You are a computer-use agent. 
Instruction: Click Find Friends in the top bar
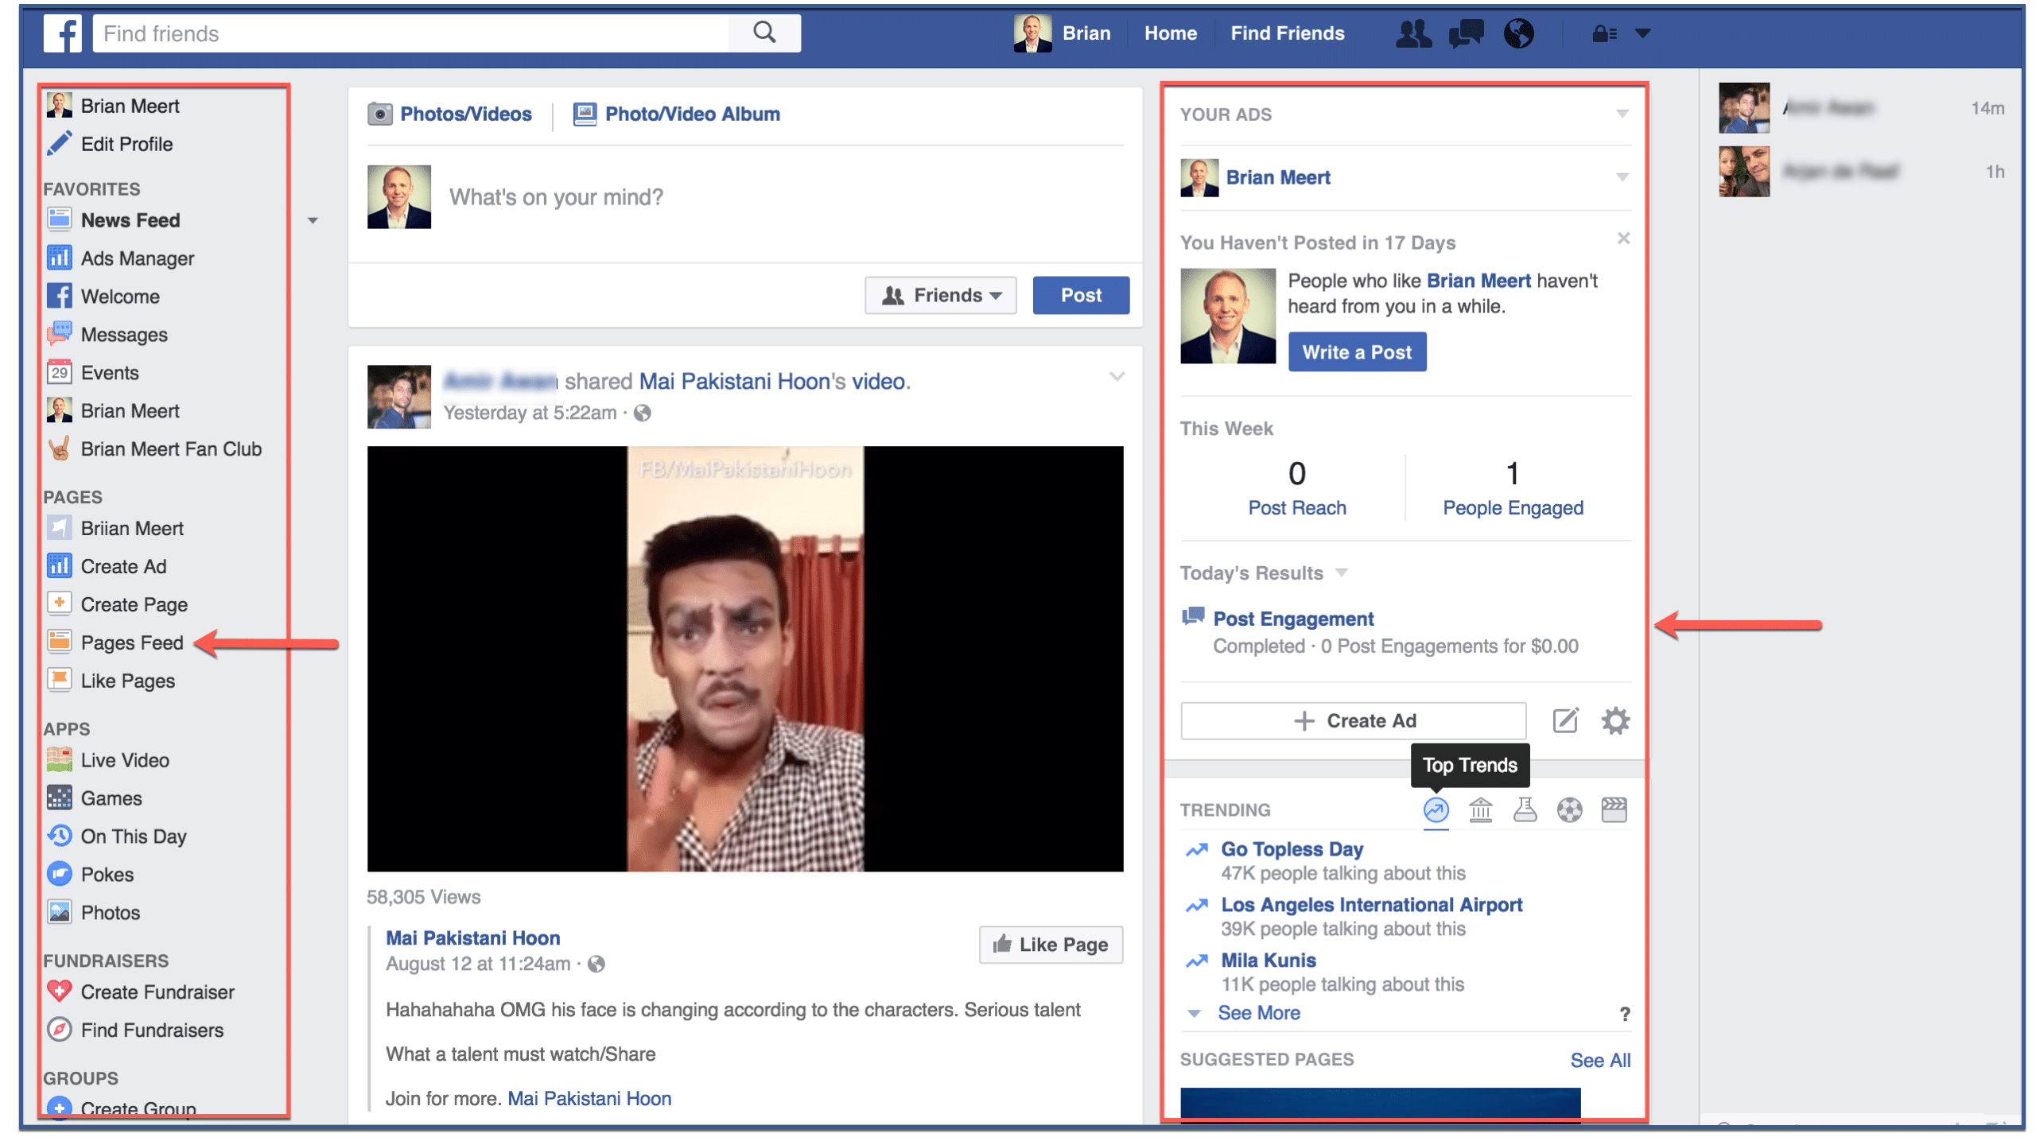coord(1287,33)
